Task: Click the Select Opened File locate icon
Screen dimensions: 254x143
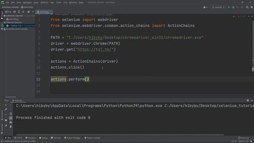Action: [15, 12]
